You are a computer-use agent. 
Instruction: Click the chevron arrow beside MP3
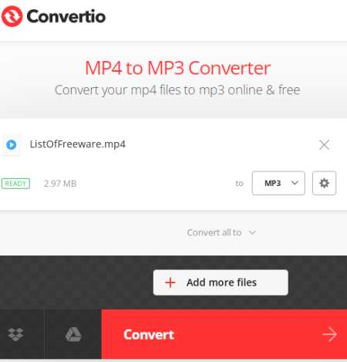point(295,183)
